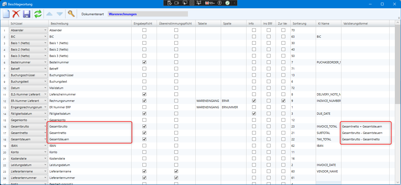Open the Absender key dropdown
401x185 pixels.
coord(28,30)
